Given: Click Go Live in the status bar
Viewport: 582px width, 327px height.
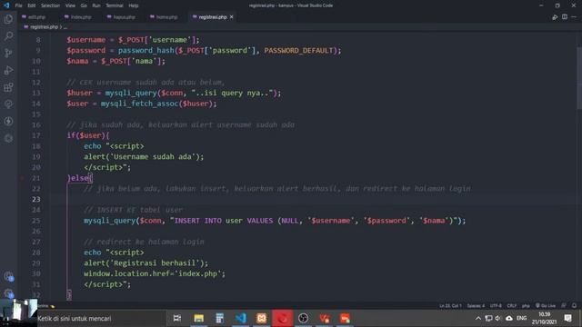Looking at the screenshot, I should (x=546, y=306).
